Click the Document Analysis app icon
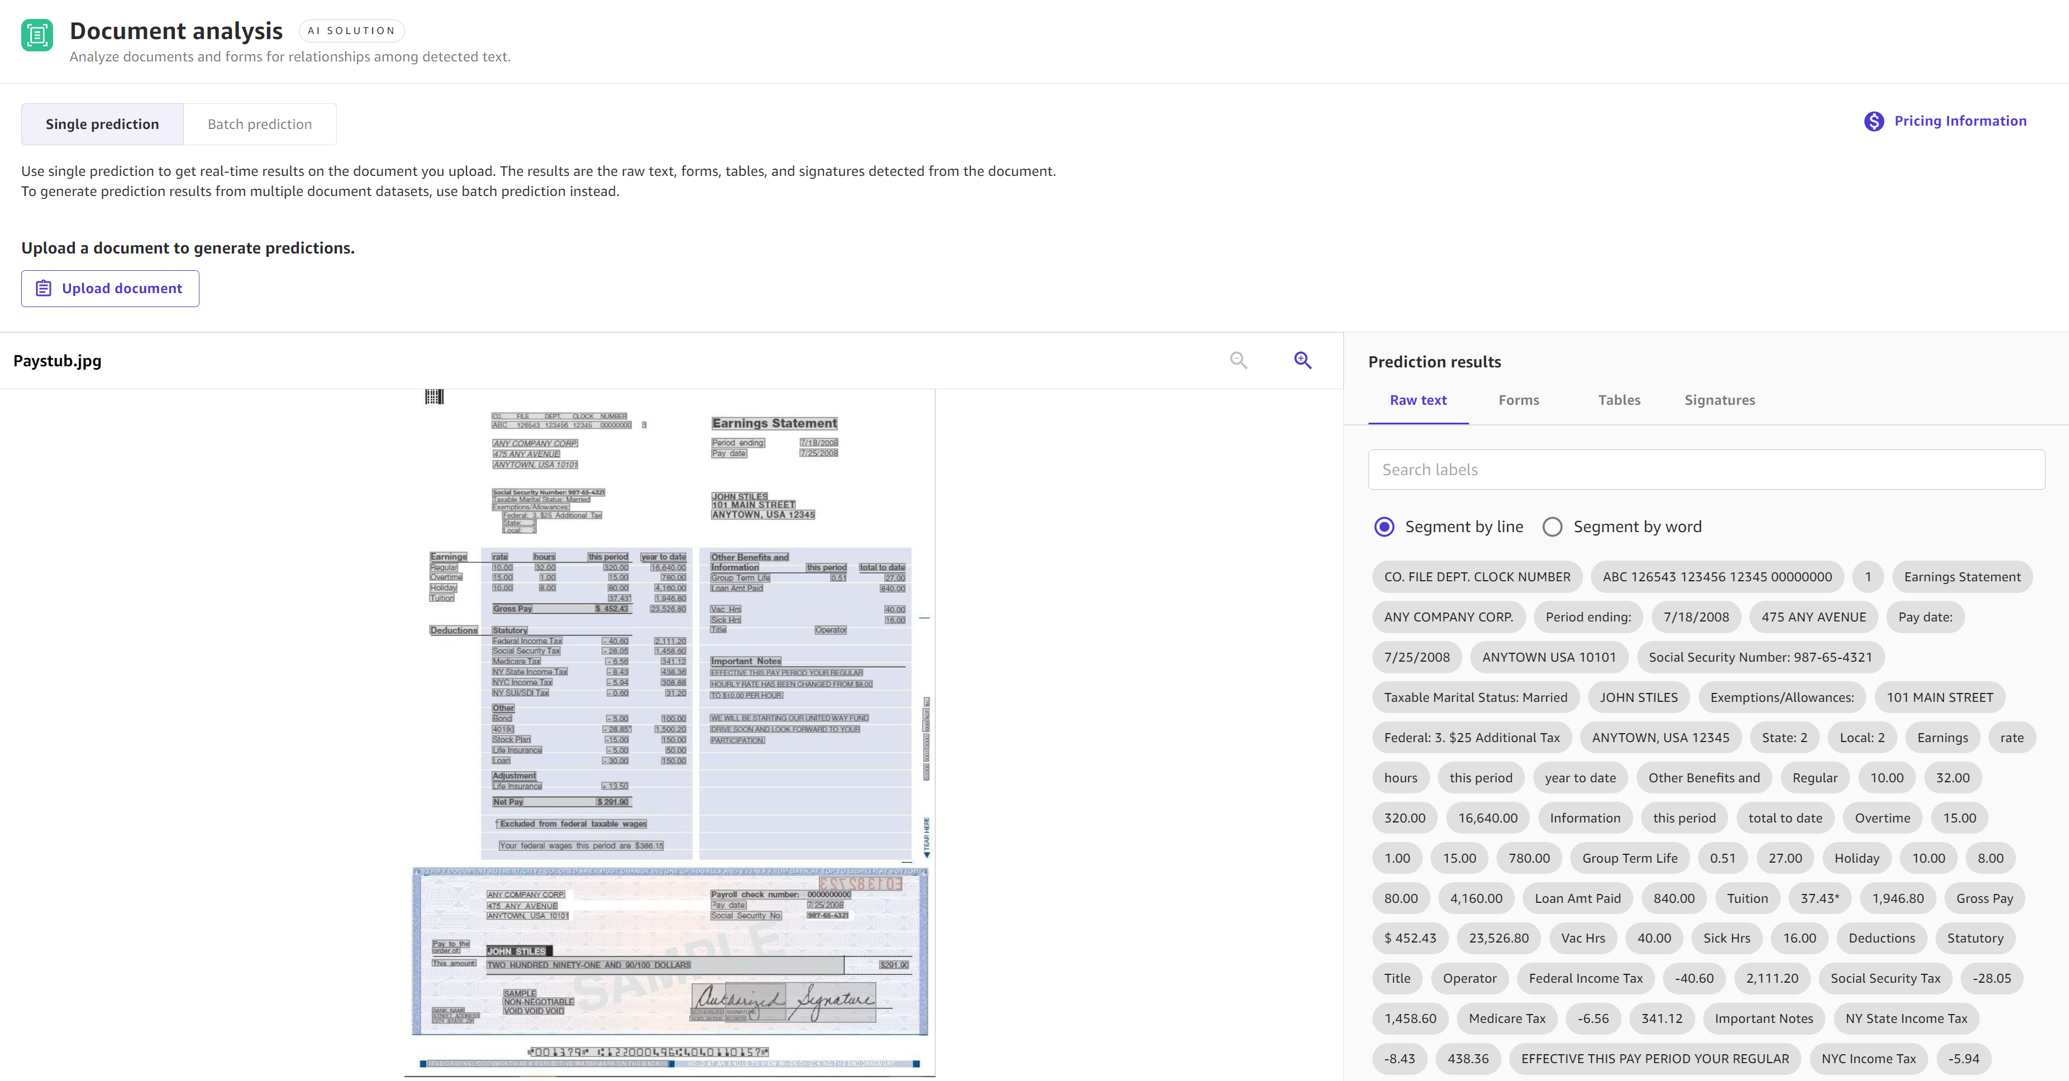Viewport: 2069px width, 1081px height. (39, 34)
